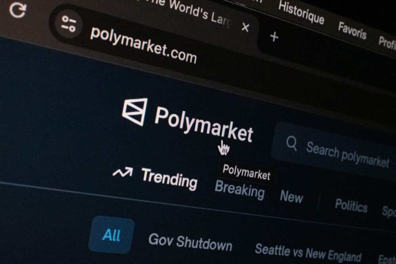This screenshot has width=396, height=264.
Task: Open the Historique menu
Action: (301, 13)
